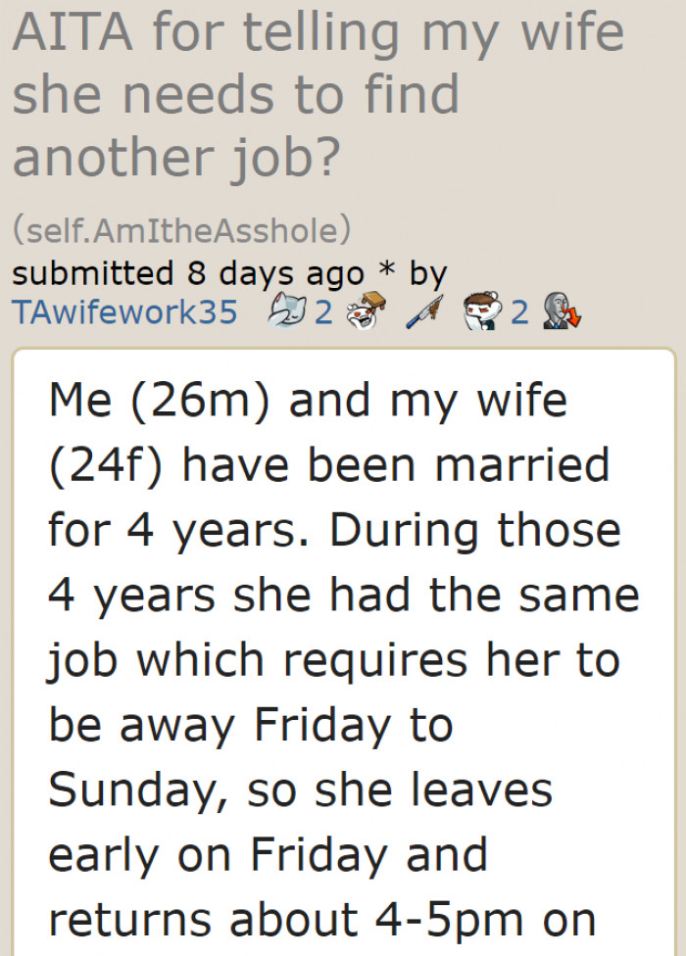The image size is (686, 956).
Task: Click the count beside the cat award
Action: click(x=323, y=312)
